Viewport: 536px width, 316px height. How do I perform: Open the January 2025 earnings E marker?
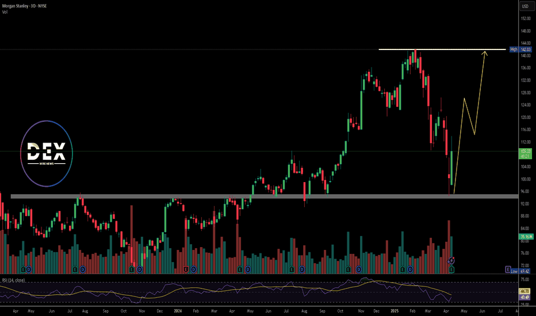pos(403,269)
